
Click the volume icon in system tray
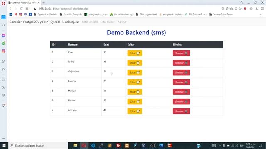tap(236, 145)
